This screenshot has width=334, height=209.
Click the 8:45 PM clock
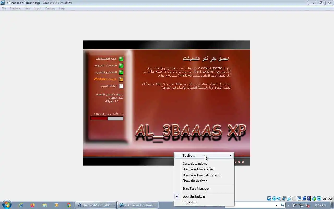tap(321, 205)
